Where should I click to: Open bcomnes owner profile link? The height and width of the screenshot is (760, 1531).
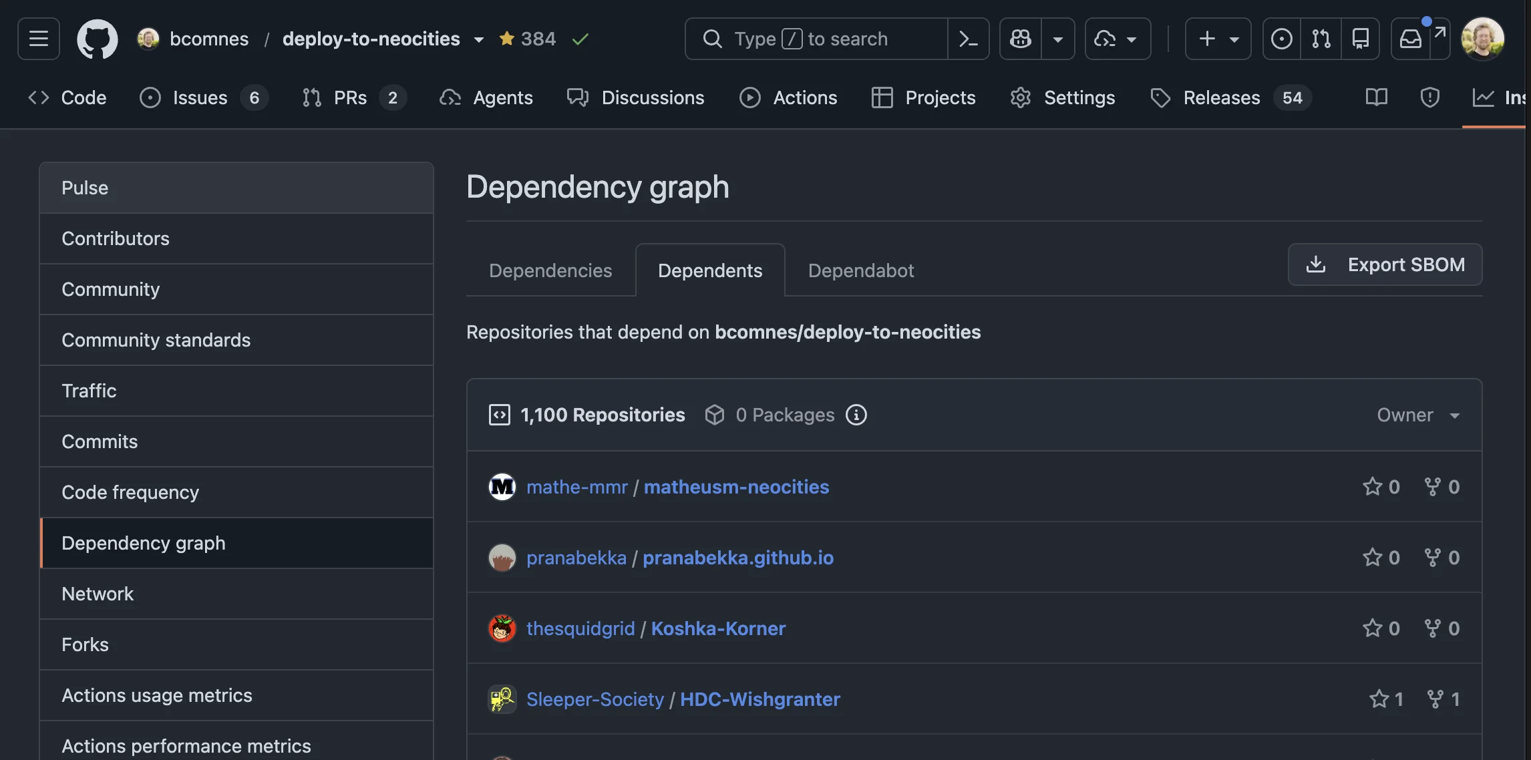[x=208, y=39]
